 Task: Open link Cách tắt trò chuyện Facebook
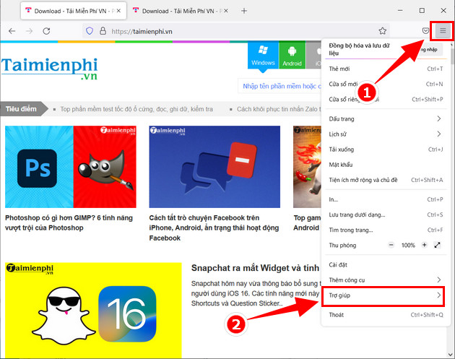(x=214, y=228)
